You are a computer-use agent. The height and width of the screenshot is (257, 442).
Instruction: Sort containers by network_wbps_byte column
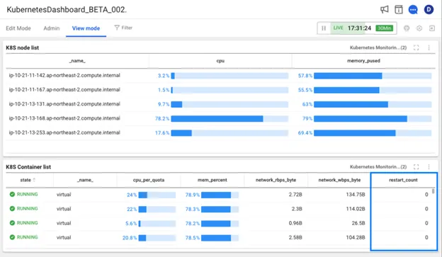(339, 180)
